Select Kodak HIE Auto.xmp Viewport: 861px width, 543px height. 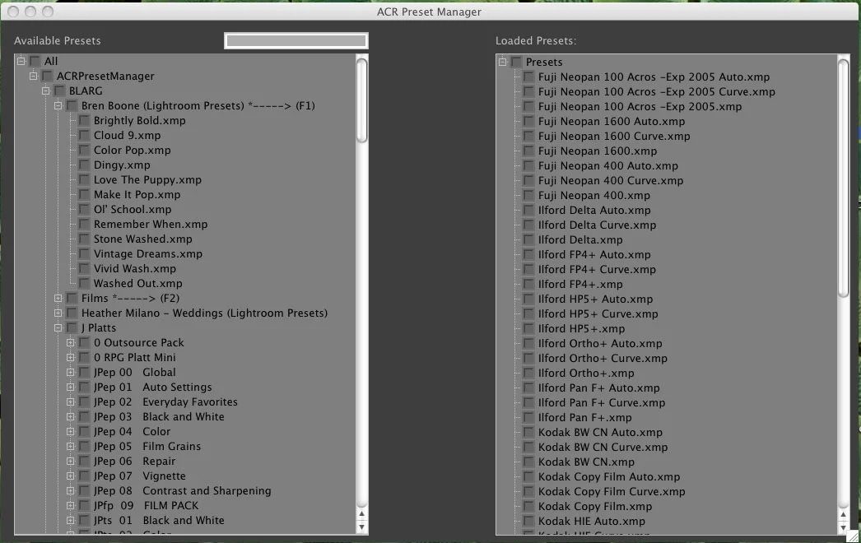[x=591, y=522]
